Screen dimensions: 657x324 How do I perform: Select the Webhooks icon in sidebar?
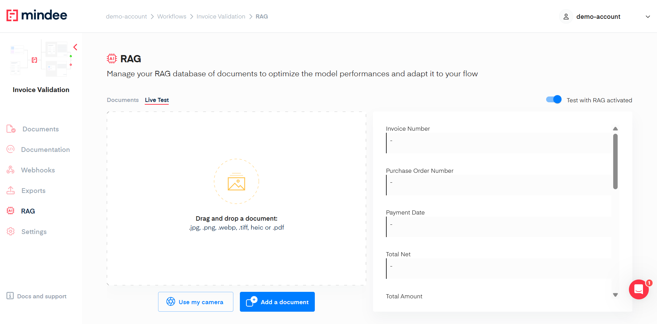point(11,170)
